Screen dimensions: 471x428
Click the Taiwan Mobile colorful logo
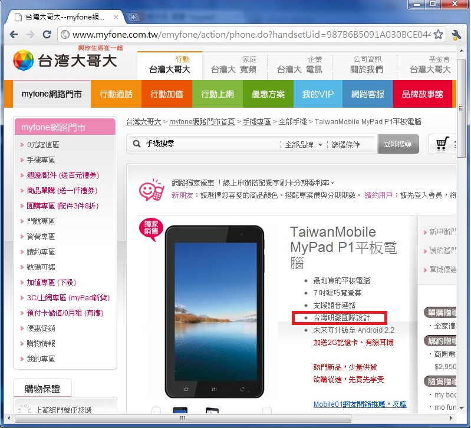(24, 60)
